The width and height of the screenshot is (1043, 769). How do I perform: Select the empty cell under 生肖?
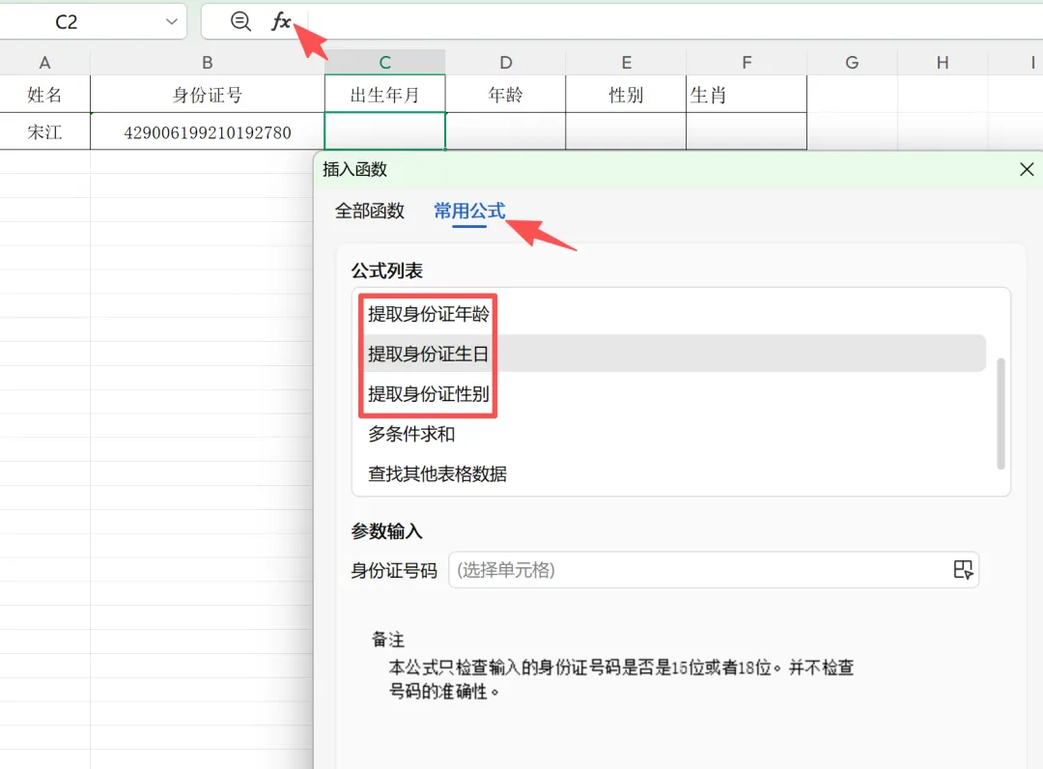tap(747, 131)
